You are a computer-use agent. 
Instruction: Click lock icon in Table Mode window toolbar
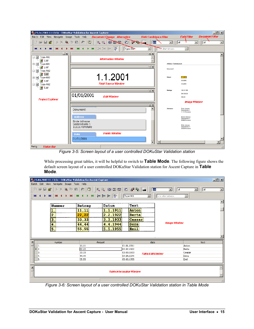coord(50,189)
